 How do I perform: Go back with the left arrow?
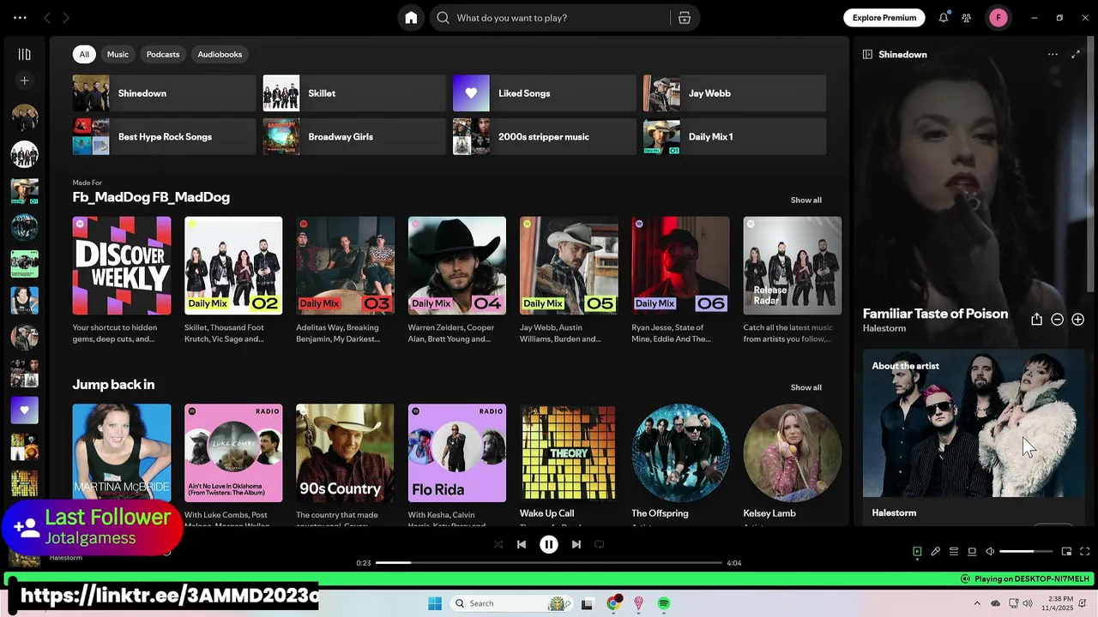[47, 18]
